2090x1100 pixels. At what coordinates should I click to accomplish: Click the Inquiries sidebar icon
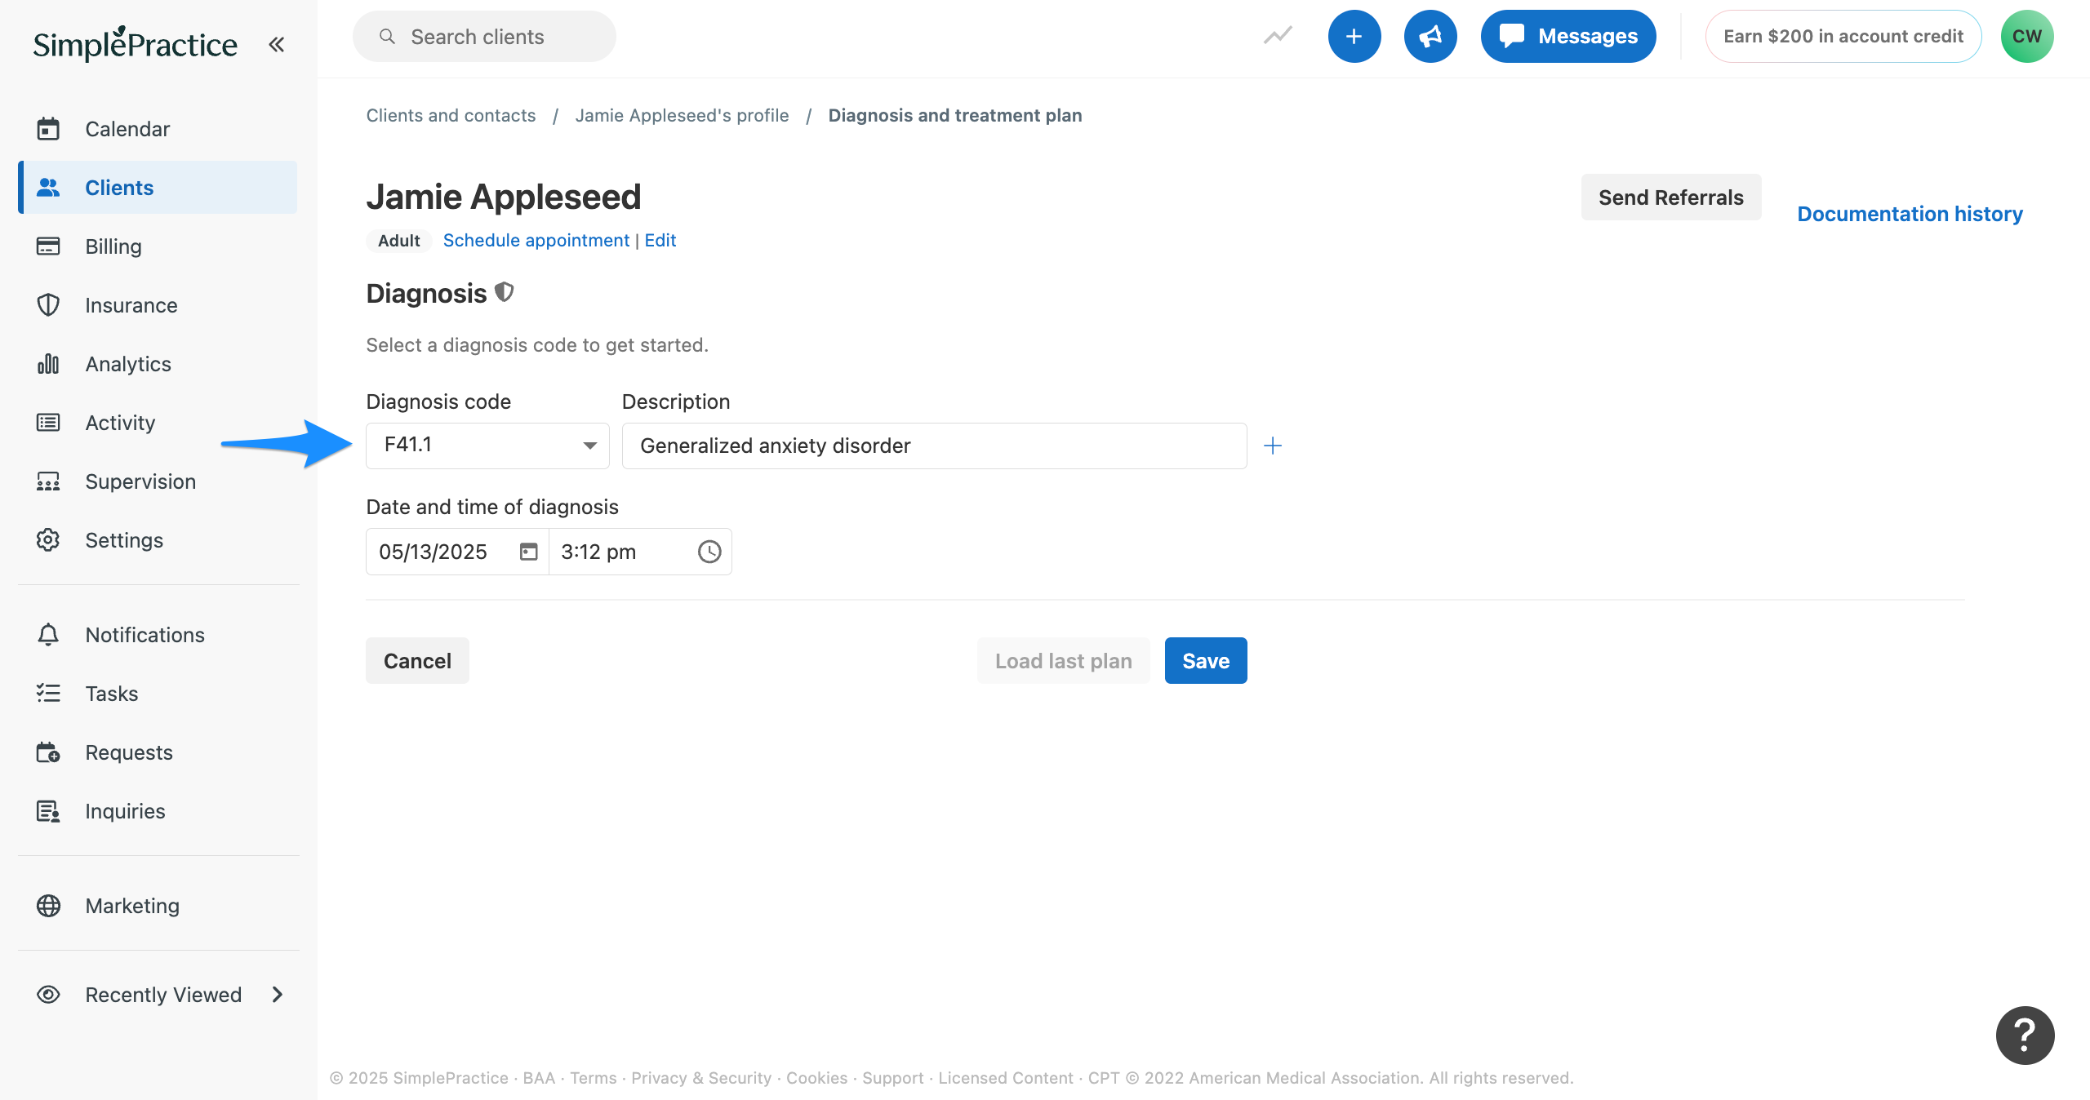pyautogui.click(x=48, y=811)
